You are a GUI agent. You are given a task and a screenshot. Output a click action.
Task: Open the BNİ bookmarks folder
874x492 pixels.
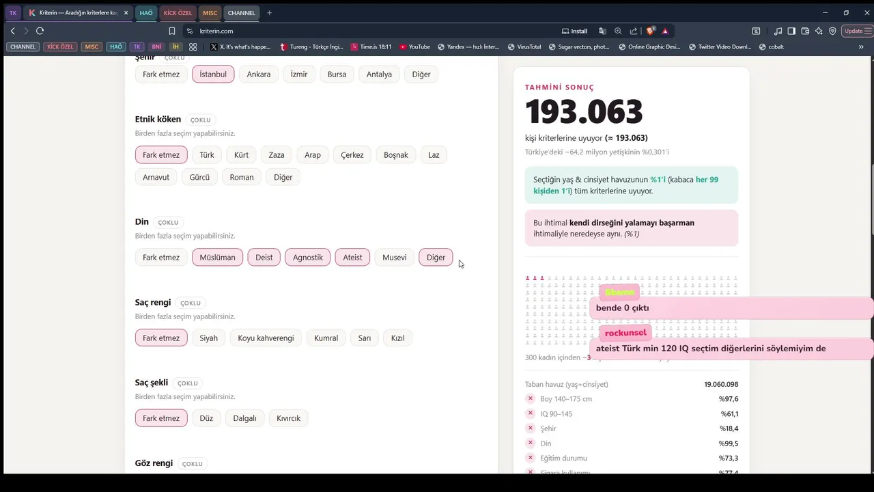(156, 46)
